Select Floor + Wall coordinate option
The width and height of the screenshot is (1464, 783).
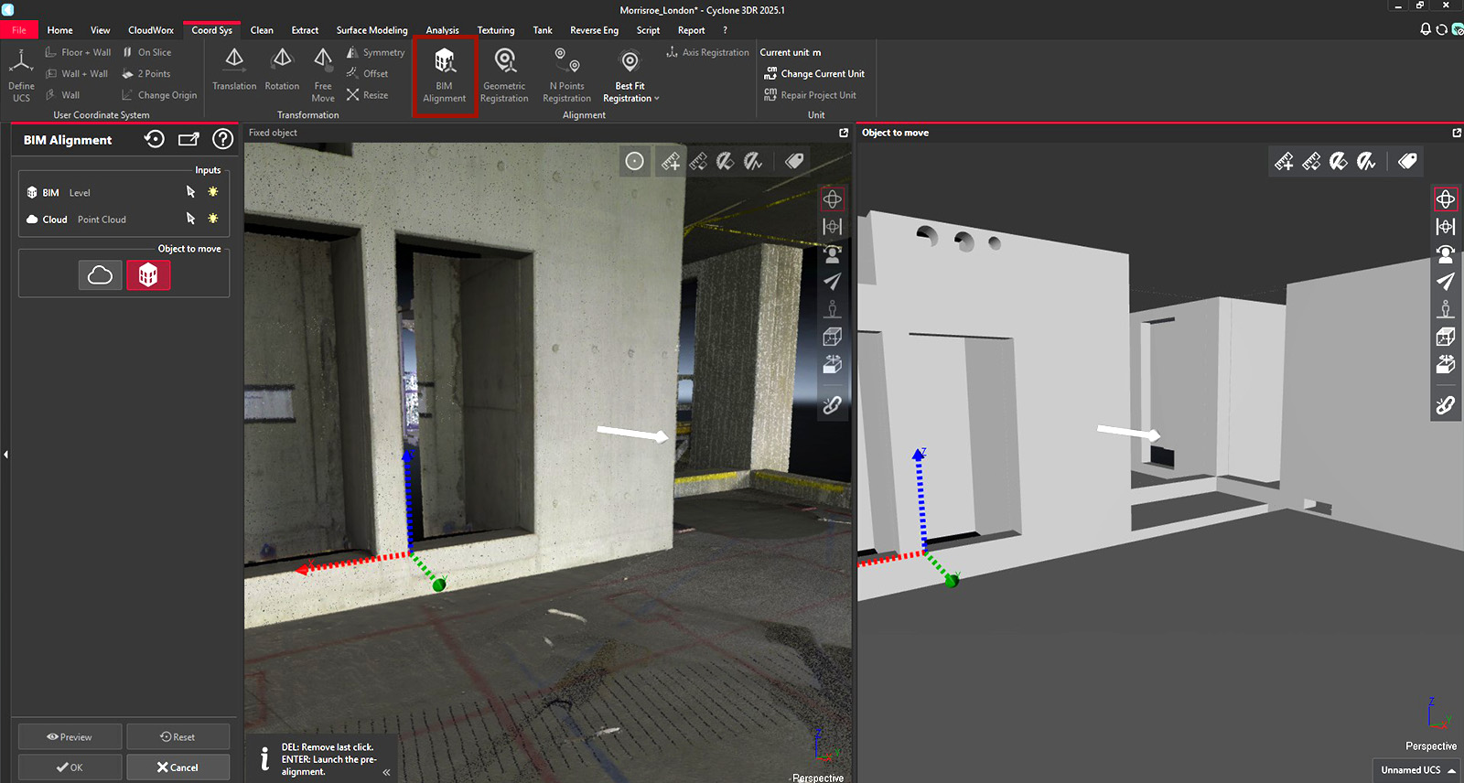pyautogui.click(x=78, y=52)
